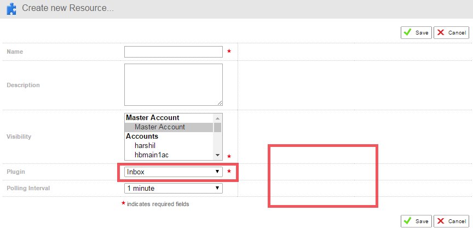Click the Visibility list scroll-down arrow
473x233 pixels.
coord(217,155)
